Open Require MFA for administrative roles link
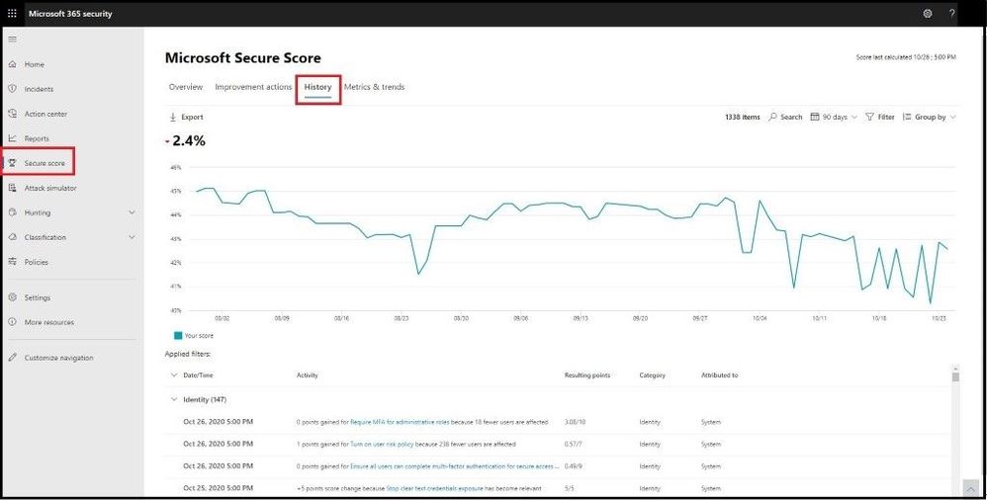This screenshot has width=987, height=500. (400, 422)
